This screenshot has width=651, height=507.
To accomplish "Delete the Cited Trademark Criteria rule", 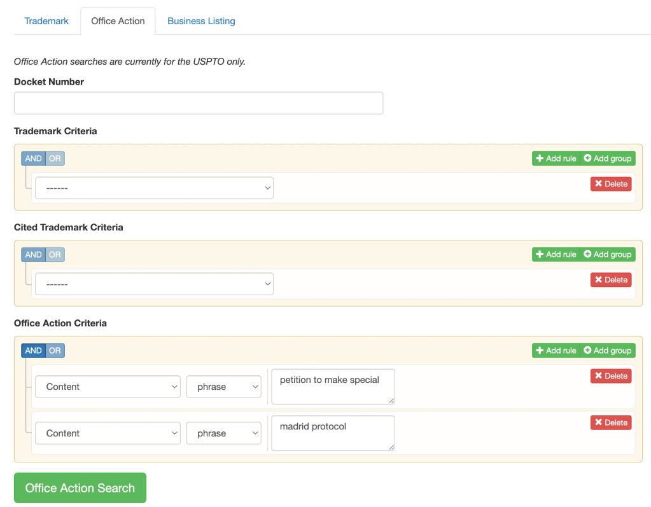I will (611, 280).
